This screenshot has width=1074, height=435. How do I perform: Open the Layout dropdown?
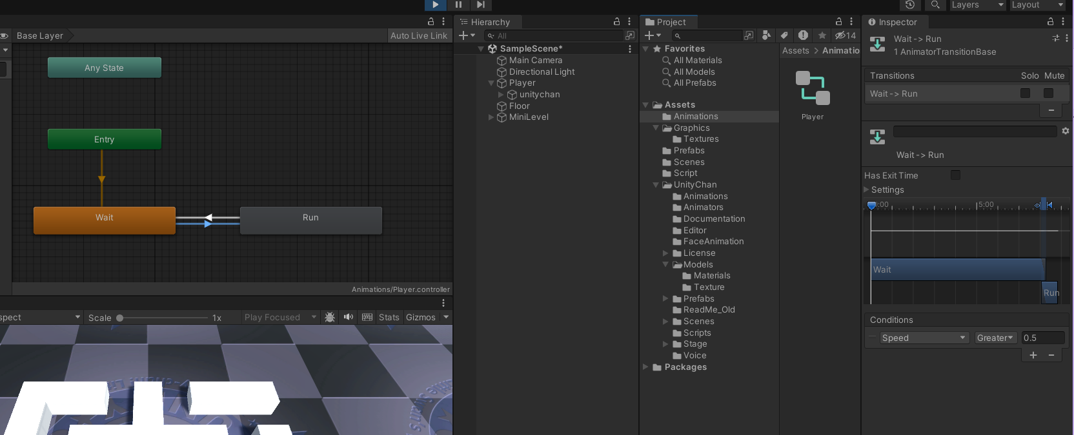click(x=1038, y=5)
